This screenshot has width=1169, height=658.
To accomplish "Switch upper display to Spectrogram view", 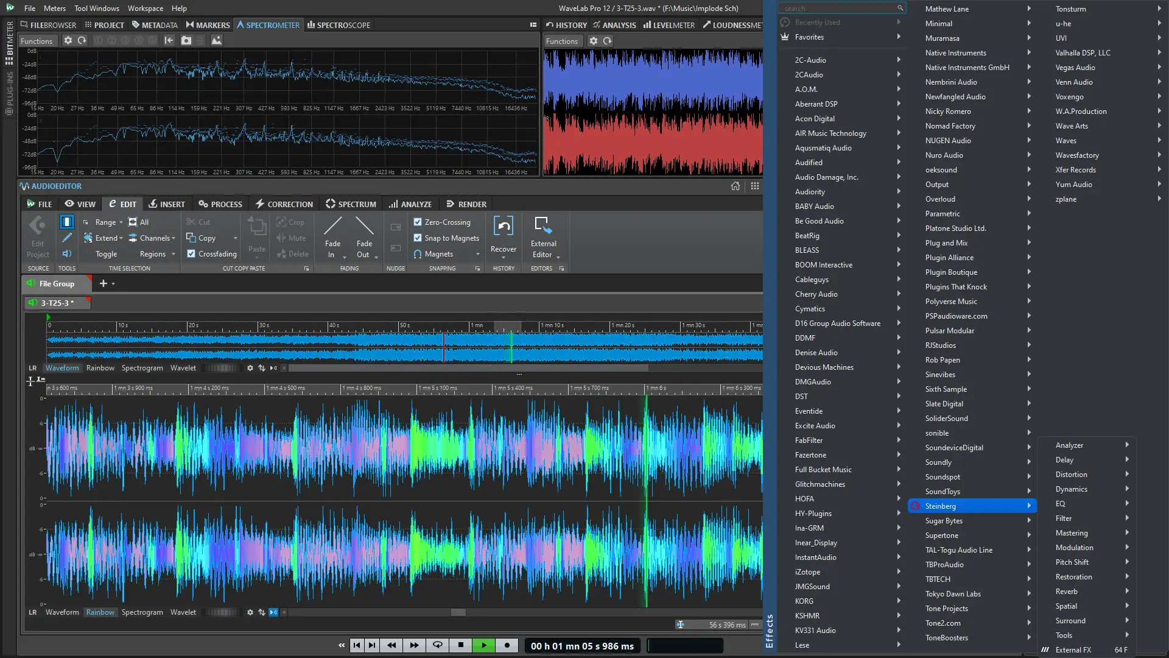I will (x=142, y=368).
